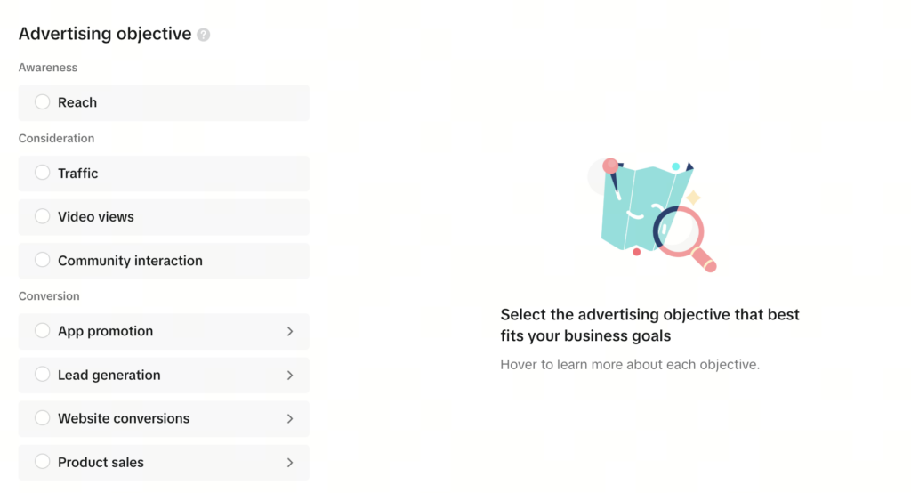The height and width of the screenshot is (493, 911).
Task: Select the Lead generation radio button
Action: tap(43, 375)
